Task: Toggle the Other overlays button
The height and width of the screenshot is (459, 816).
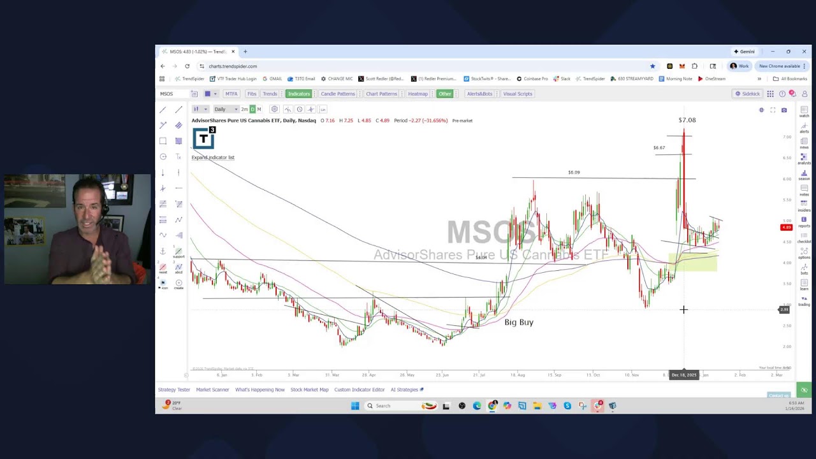Action: 444,94
